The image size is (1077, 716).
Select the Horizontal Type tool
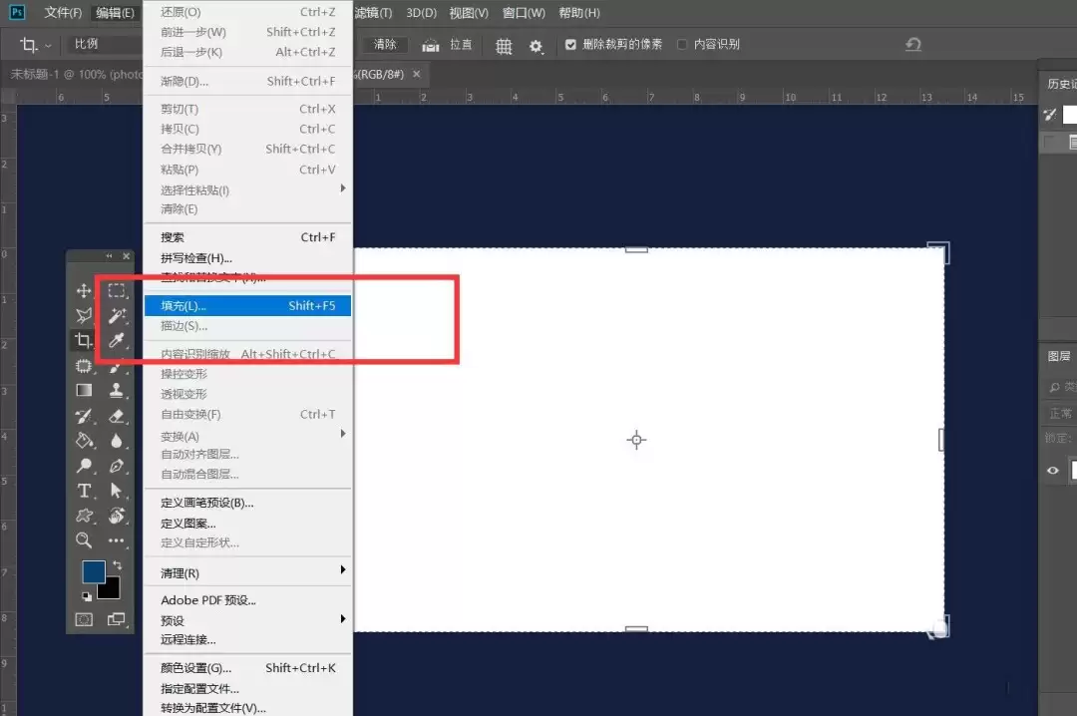click(84, 491)
